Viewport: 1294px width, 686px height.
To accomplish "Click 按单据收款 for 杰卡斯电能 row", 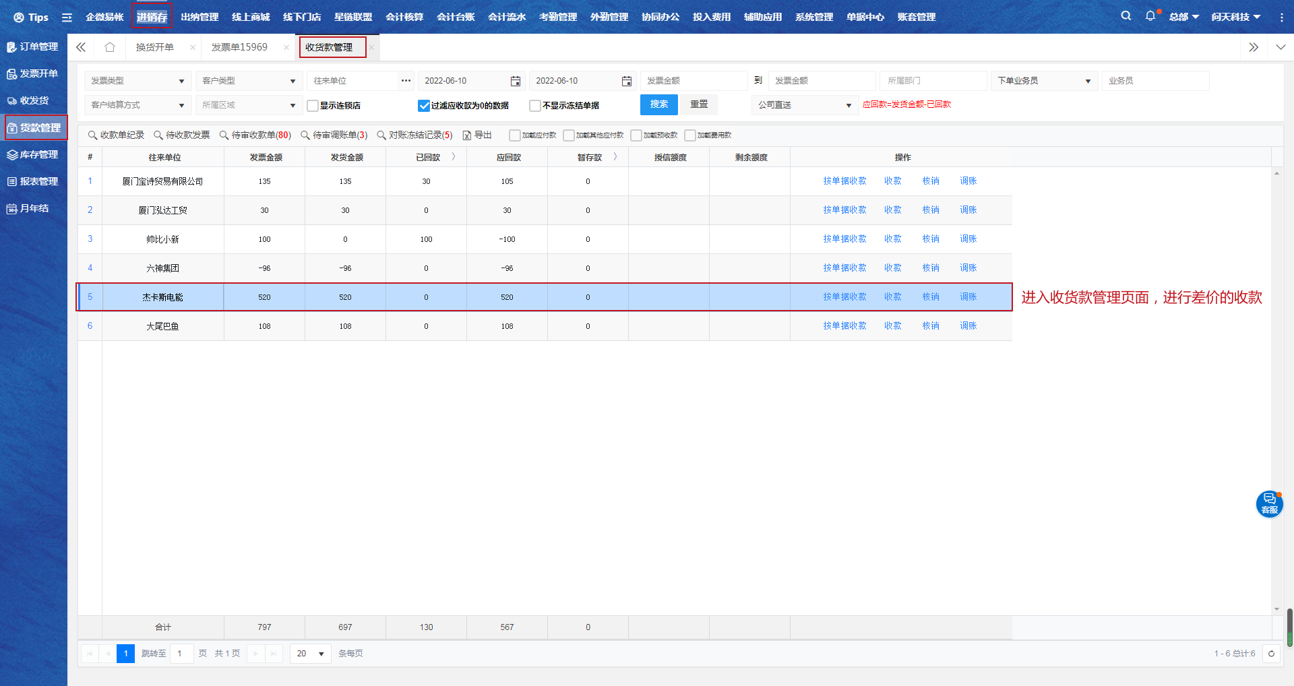I will [844, 297].
